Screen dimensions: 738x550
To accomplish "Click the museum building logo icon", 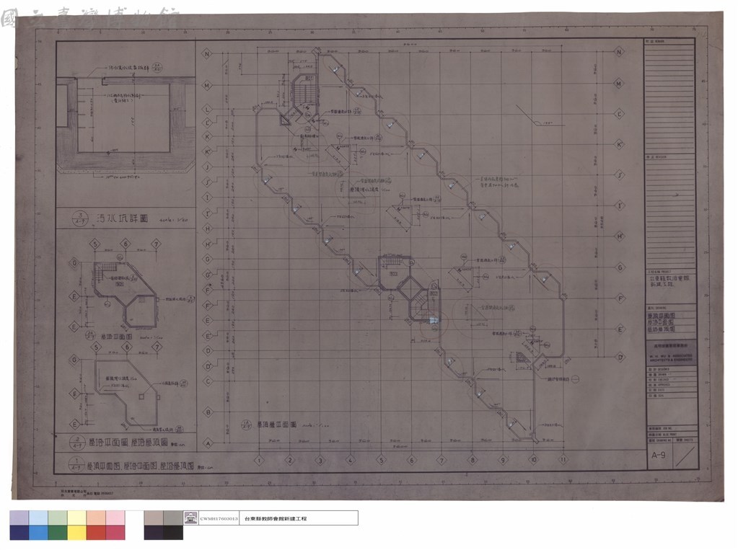I will tap(190, 518).
